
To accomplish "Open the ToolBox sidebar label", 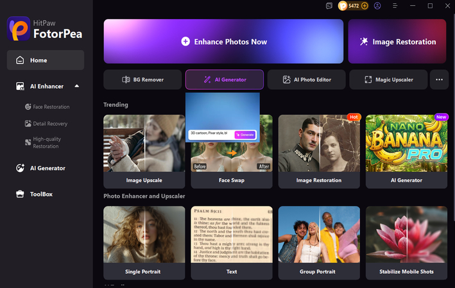I will click(41, 194).
